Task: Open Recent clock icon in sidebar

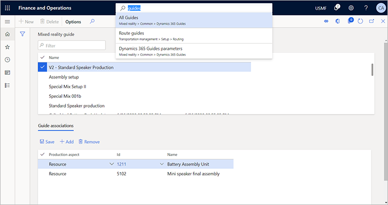Action: [8, 60]
